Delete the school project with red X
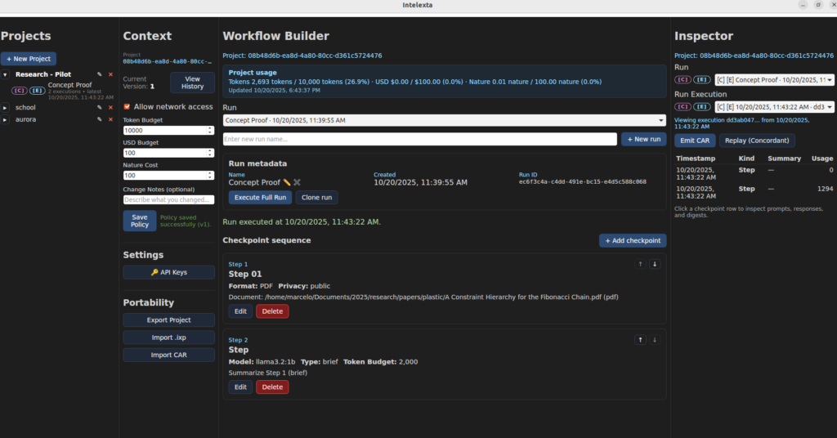837x438 pixels. [110, 107]
